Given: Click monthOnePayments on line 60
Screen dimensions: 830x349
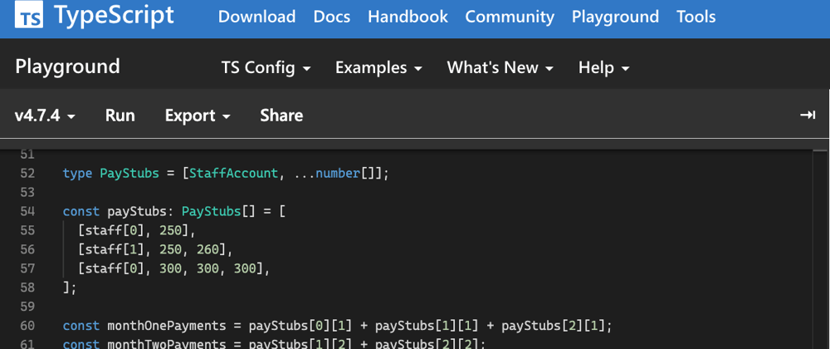Looking at the screenshot, I should pyautogui.click(x=167, y=326).
